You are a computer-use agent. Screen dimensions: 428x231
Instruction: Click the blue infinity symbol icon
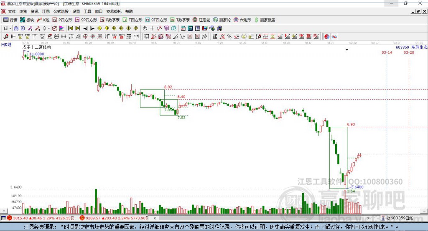click(334, 37)
